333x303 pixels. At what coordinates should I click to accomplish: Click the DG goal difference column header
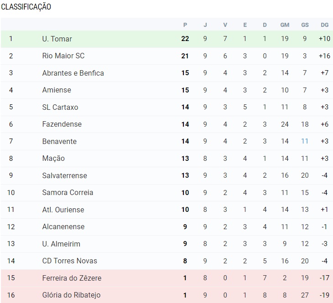coord(324,25)
